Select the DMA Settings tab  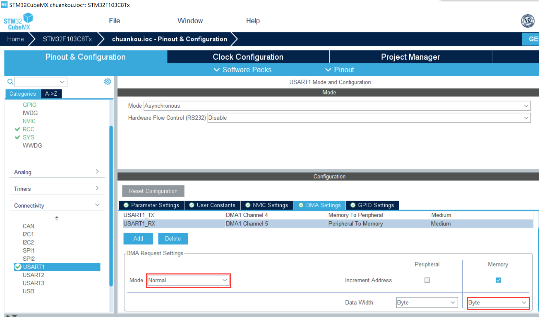[x=320, y=205]
